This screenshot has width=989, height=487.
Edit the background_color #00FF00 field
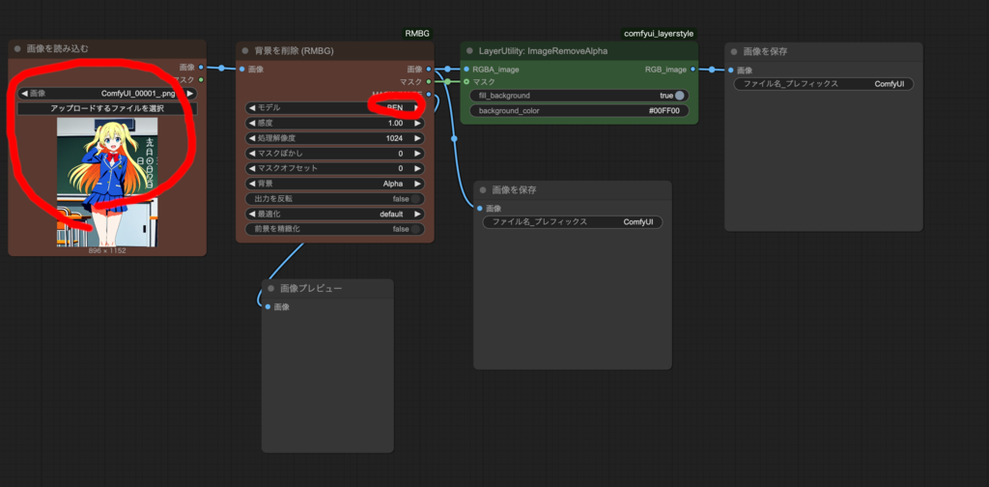[x=579, y=111]
